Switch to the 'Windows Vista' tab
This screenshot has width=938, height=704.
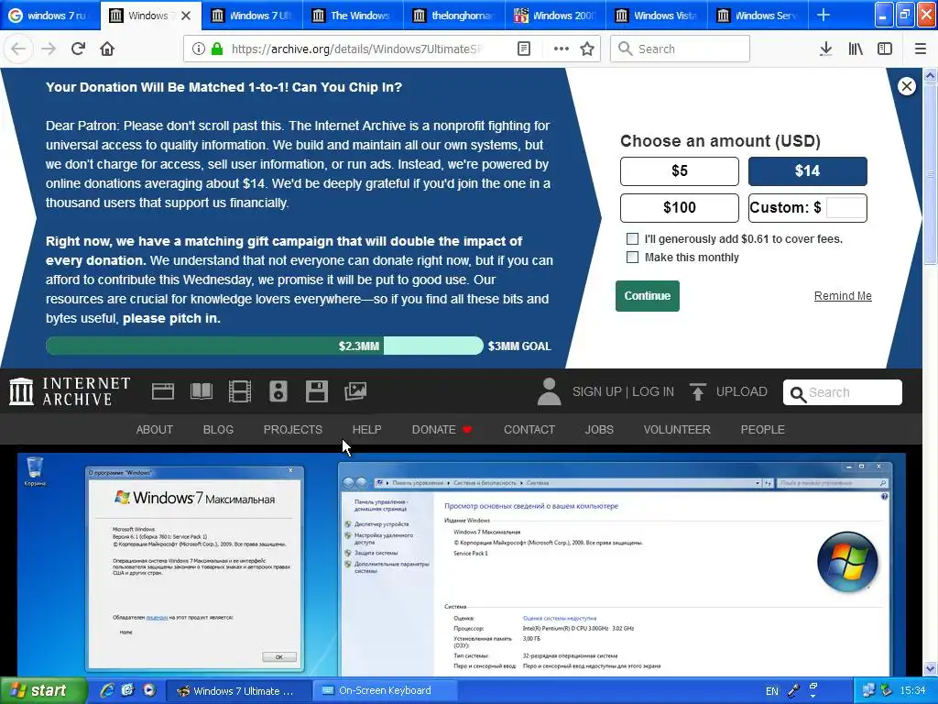(x=657, y=16)
